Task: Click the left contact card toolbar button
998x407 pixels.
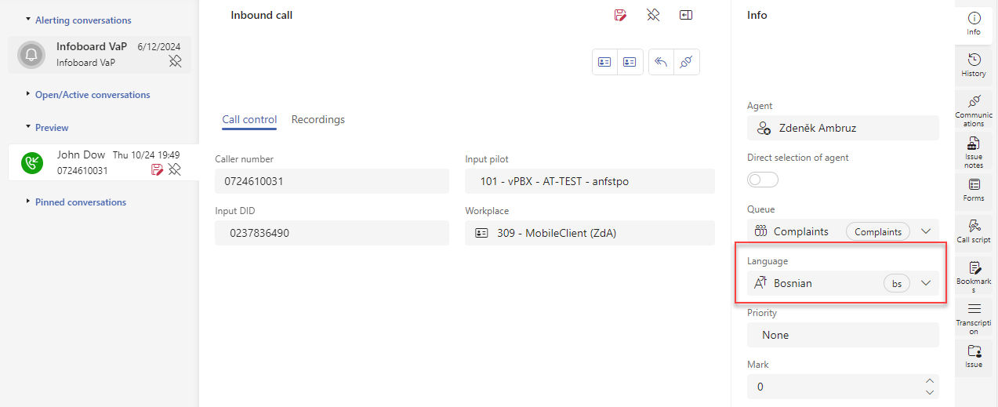Action: point(604,62)
